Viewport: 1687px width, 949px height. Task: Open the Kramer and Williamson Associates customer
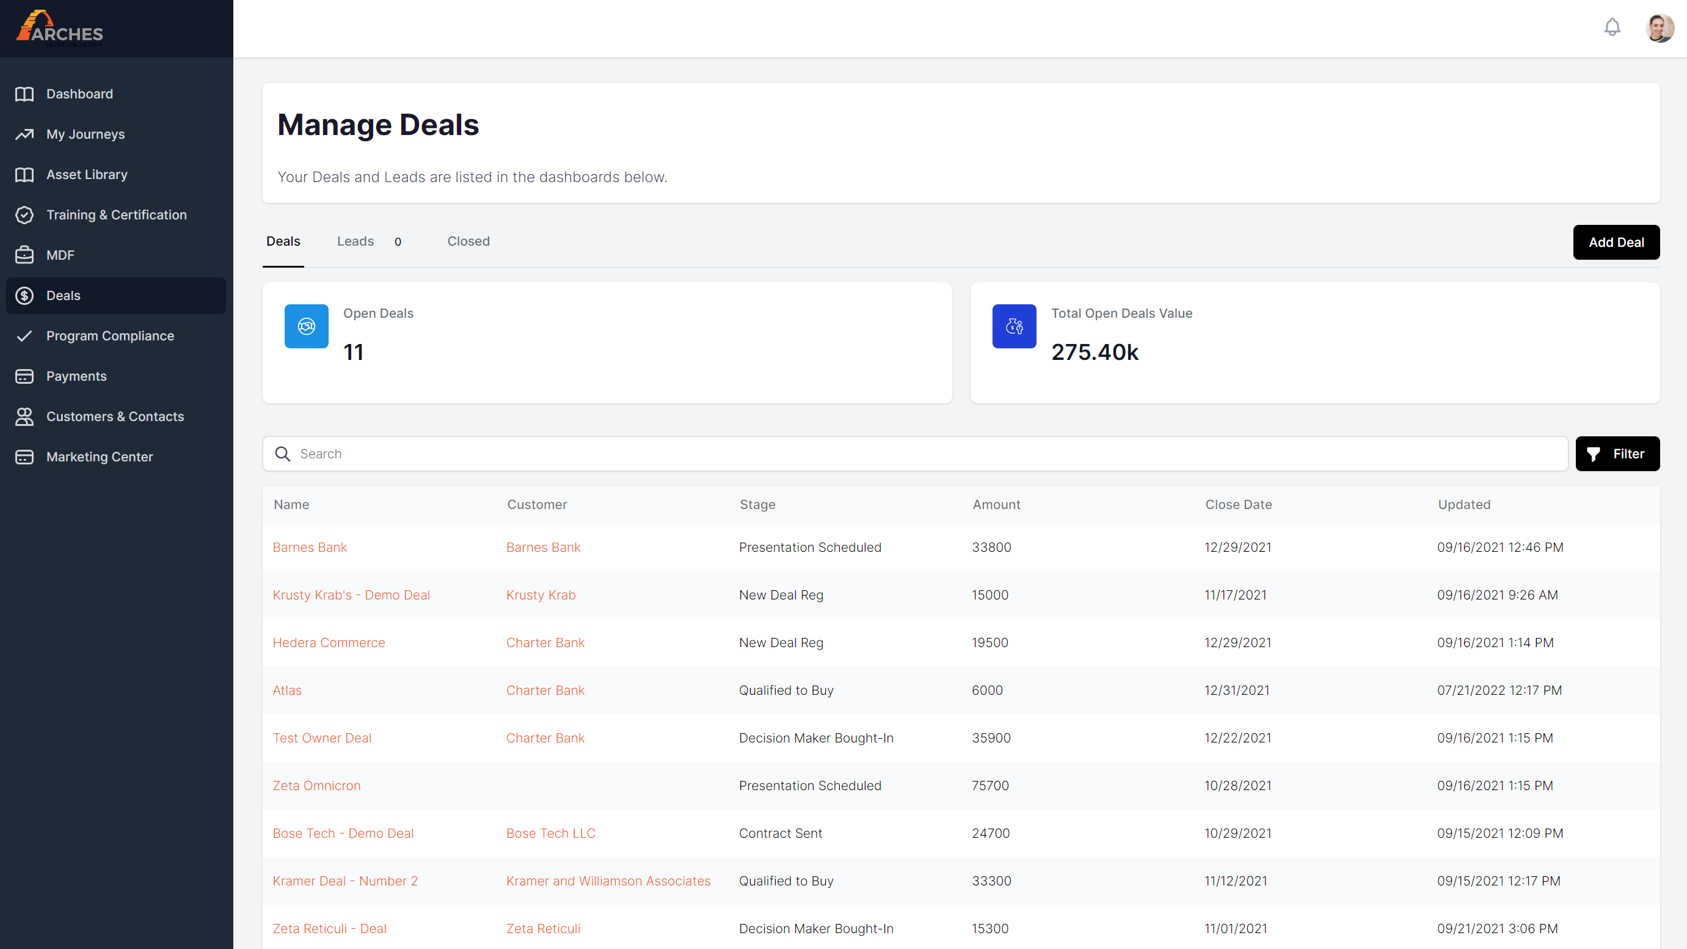608,880
